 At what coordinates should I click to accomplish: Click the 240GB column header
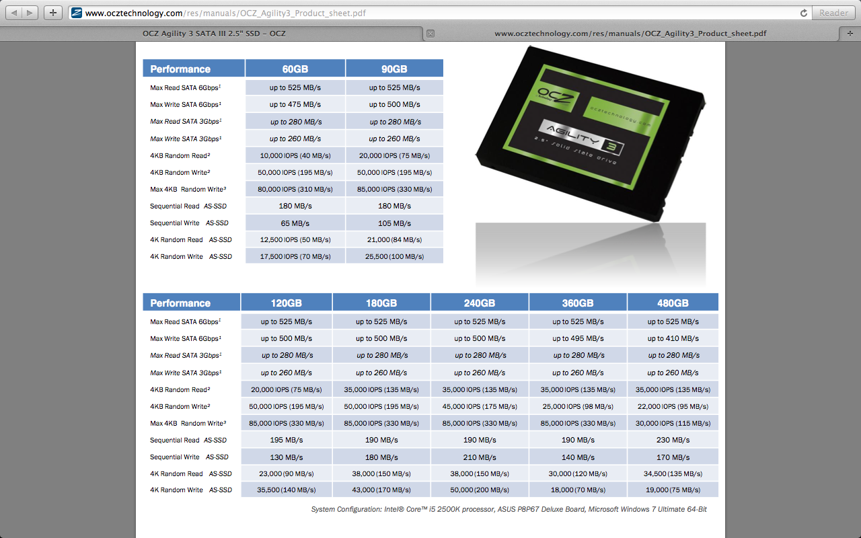coord(480,303)
